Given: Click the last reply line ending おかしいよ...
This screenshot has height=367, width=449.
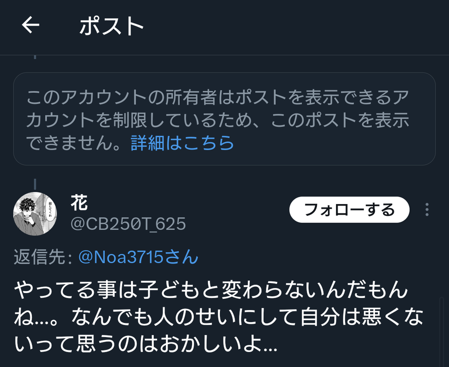Looking at the screenshot, I should 146,343.
